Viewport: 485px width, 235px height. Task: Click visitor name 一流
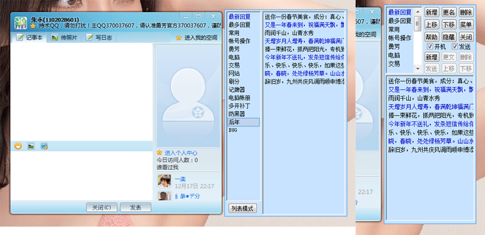click(x=180, y=179)
